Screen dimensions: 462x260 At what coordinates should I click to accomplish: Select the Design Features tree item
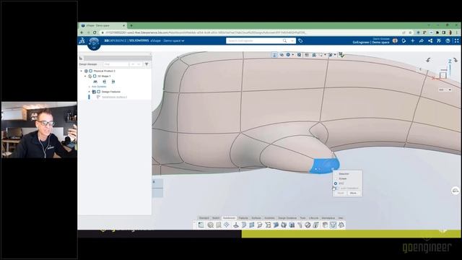(x=111, y=92)
